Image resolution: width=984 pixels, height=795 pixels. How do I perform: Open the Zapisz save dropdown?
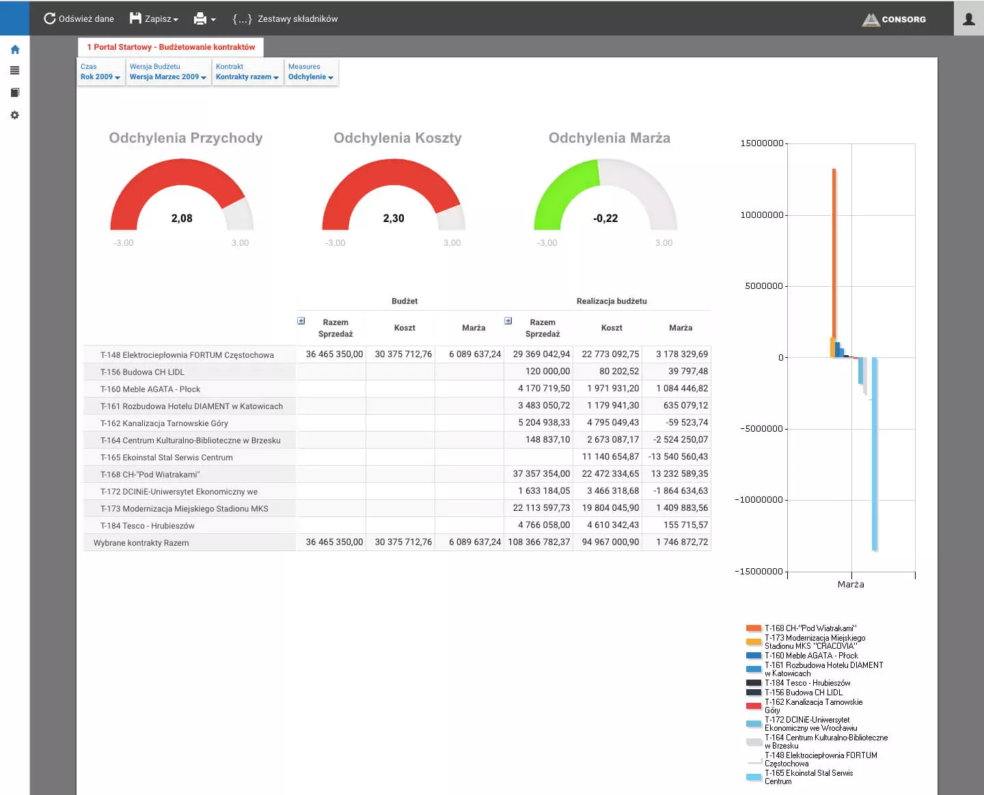tap(154, 18)
